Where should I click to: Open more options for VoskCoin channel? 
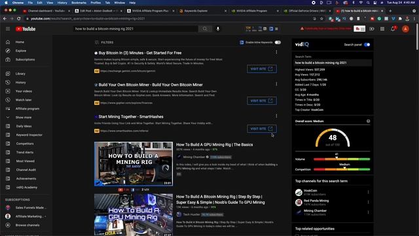(368, 192)
